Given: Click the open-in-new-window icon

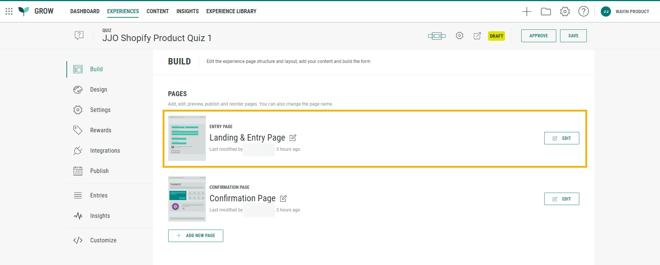Looking at the screenshot, I should [x=477, y=36].
